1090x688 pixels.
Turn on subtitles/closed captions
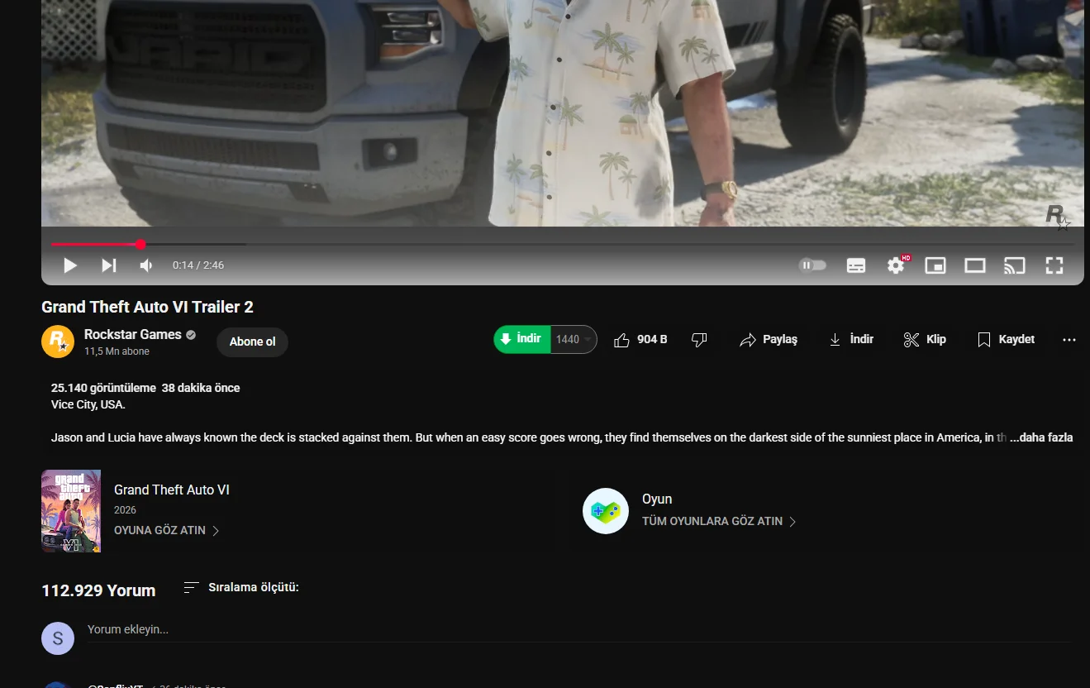coord(856,265)
